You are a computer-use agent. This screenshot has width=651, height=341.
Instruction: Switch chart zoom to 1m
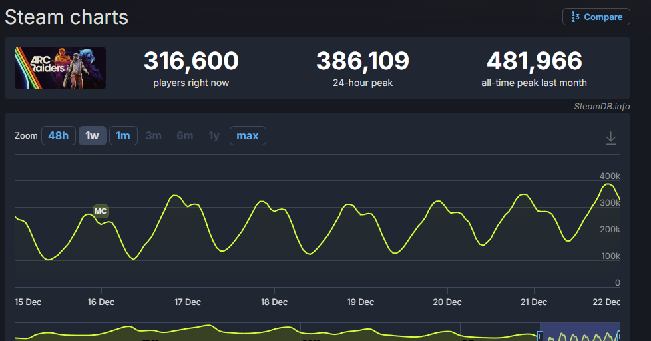[x=123, y=135]
